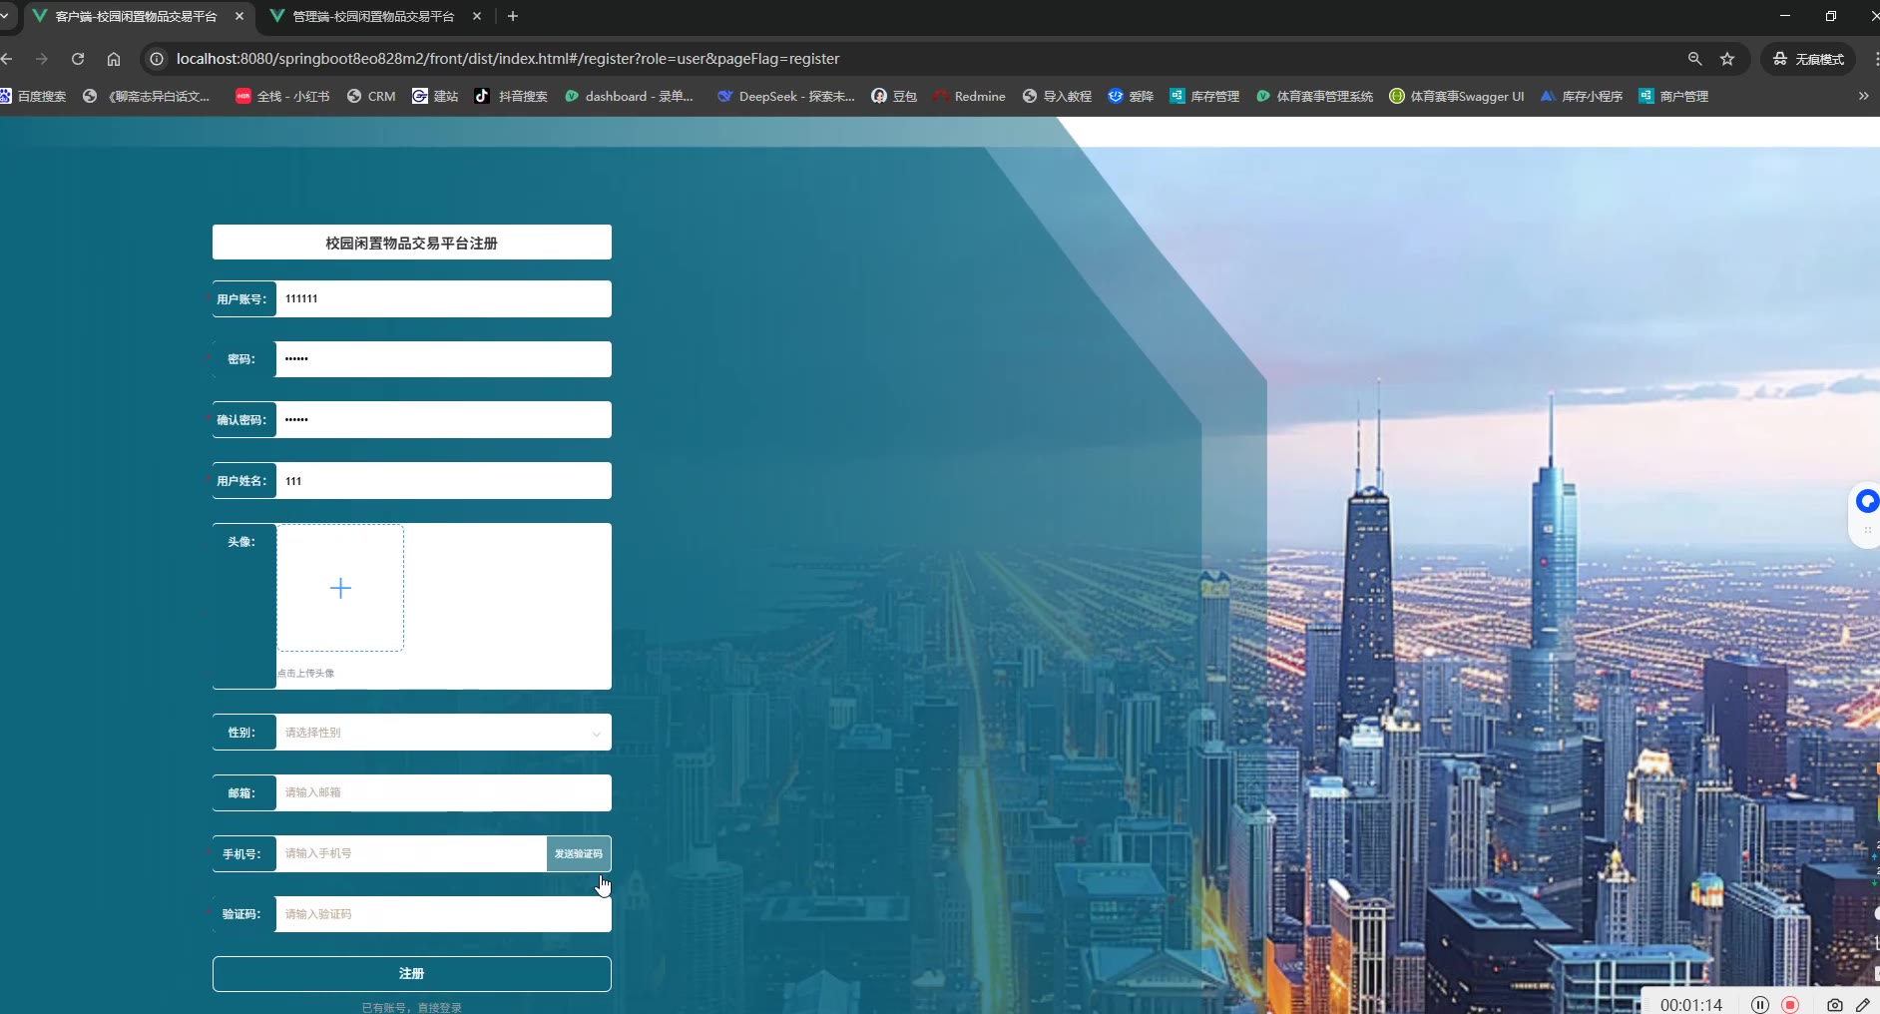Expand the 性别 gender dropdown
The height and width of the screenshot is (1014, 1880).
443,733
